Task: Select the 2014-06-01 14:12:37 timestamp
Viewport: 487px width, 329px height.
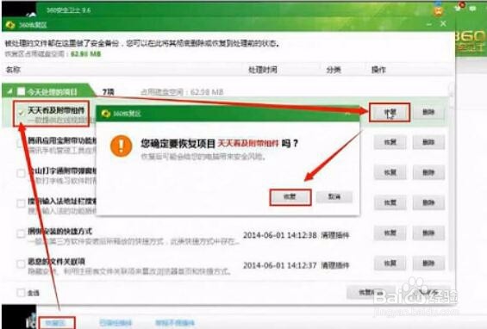Action: point(280,265)
